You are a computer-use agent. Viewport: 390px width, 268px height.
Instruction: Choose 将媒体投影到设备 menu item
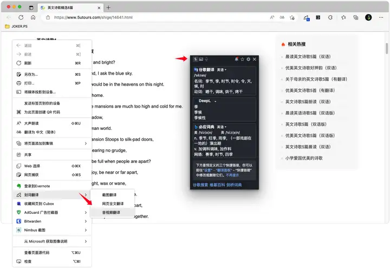[52, 92]
